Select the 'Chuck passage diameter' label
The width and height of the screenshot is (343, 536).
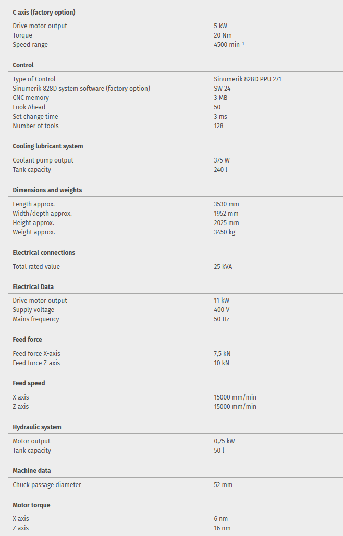pyautogui.click(x=46, y=485)
